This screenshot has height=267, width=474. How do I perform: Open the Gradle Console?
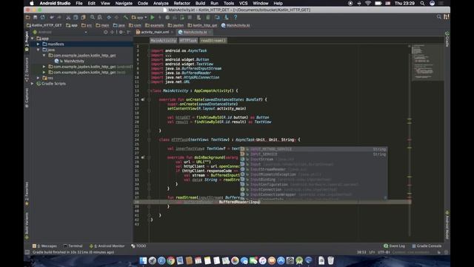[x=427, y=246]
